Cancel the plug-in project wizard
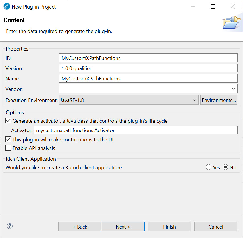The height and width of the screenshot is (238, 243). 216,227
